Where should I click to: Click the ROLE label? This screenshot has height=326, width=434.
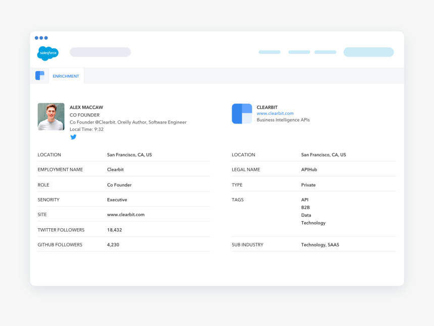43,185
